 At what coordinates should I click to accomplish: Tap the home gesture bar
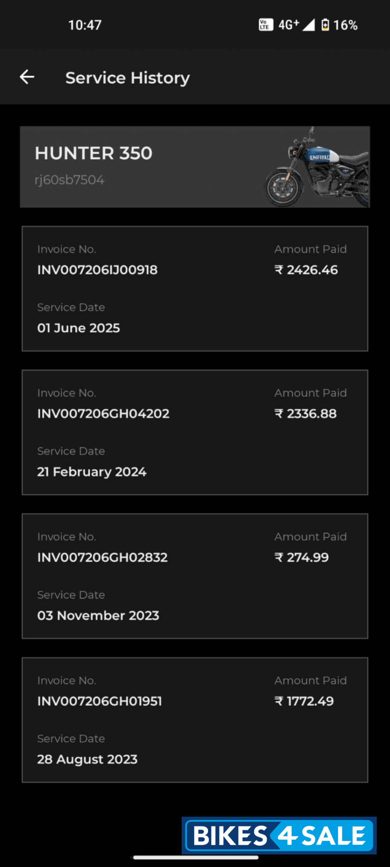(x=195, y=857)
